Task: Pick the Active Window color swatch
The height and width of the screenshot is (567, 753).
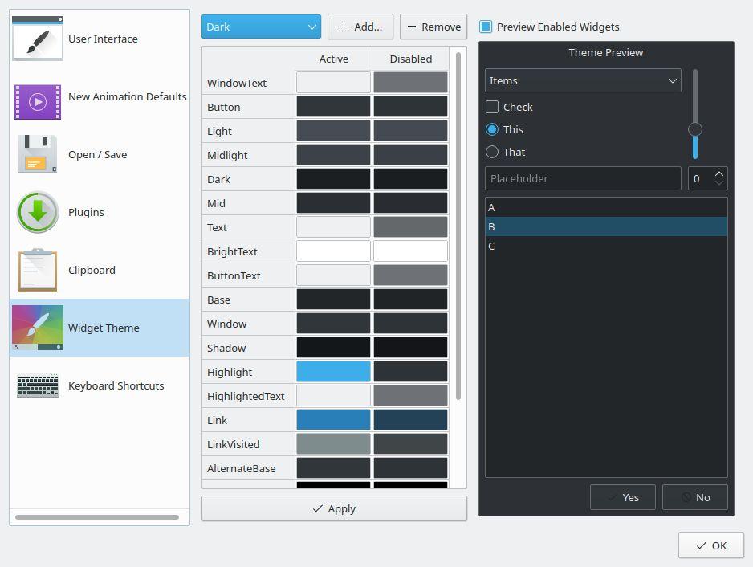Action: coord(333,324)
